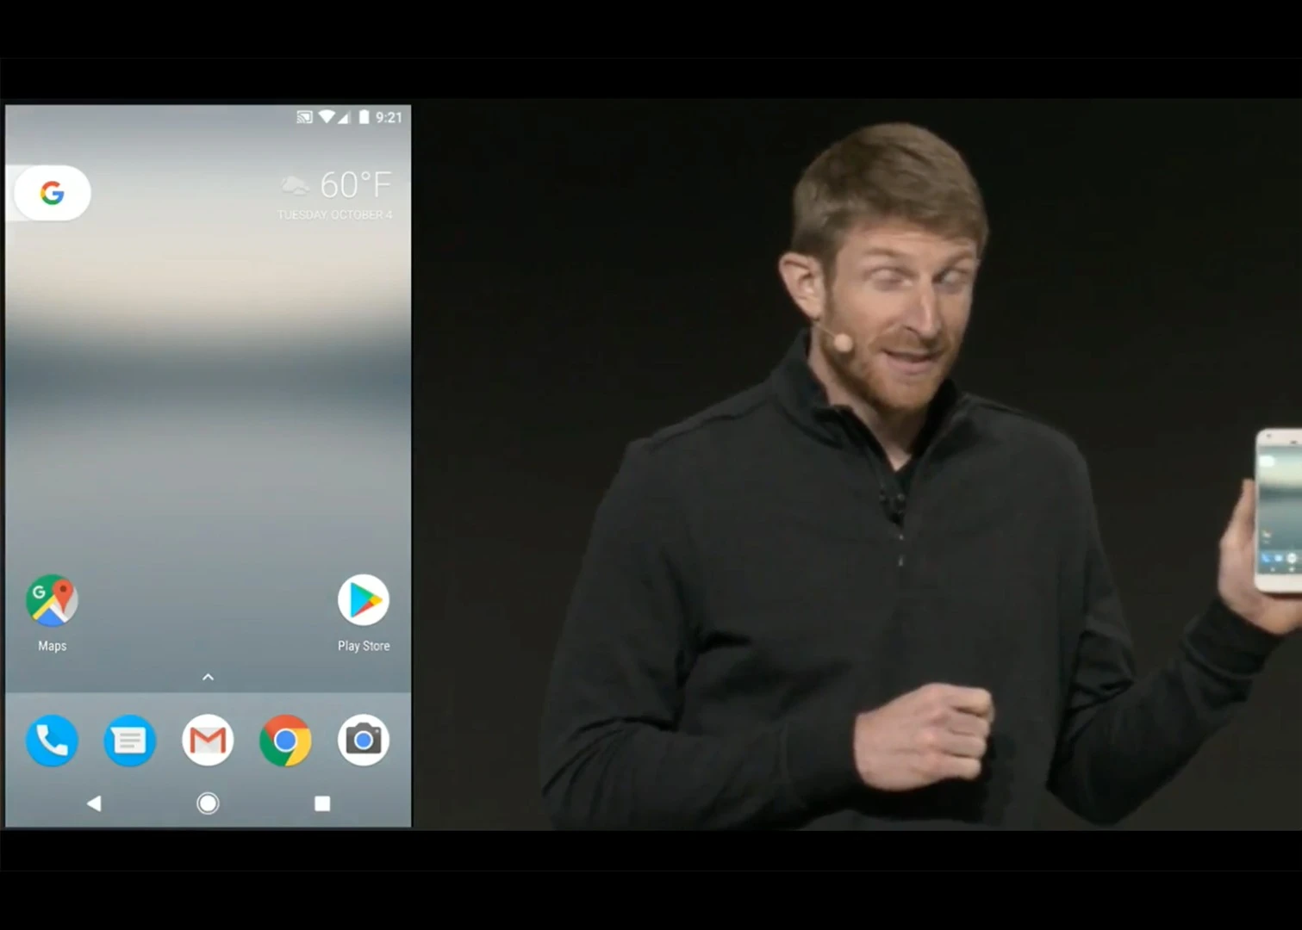This screenshot has width=1302, height=930.
Task: Tap the weather cloud icon
Action: coord(295,184)
